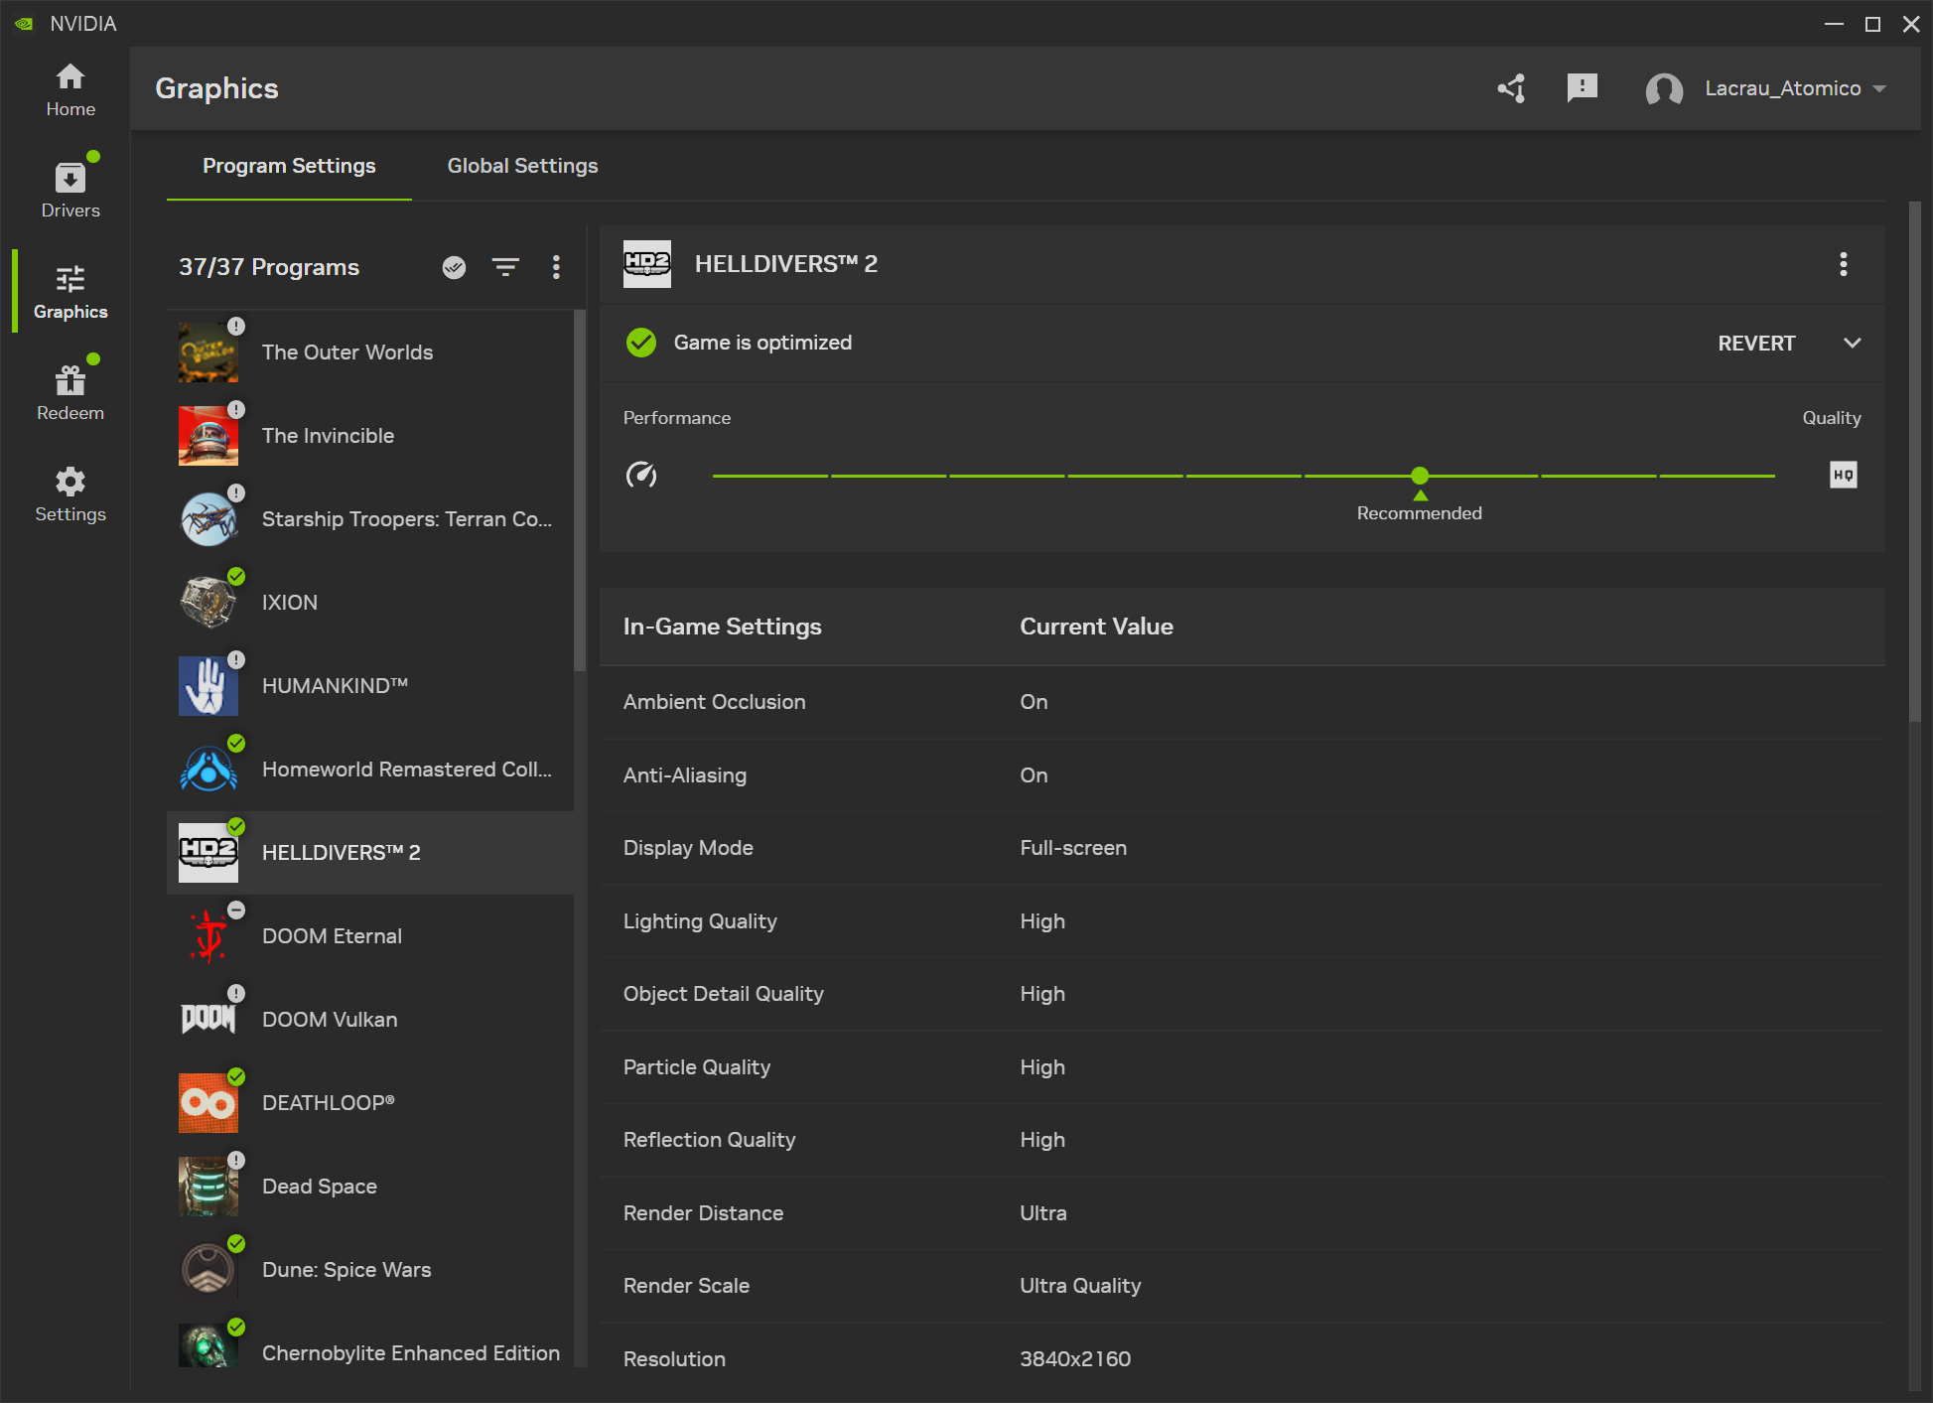Viewport: 1933px width, 1403px height.
Task: Select the Homeworld Remastered game icon
Action: click(208, 770)
